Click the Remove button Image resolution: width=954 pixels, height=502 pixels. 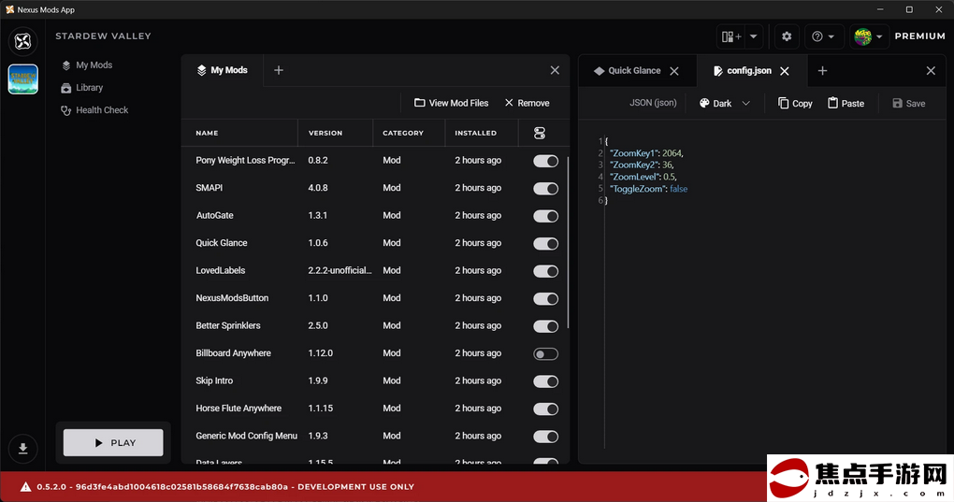pyautogui.click(x=527, y=104)
